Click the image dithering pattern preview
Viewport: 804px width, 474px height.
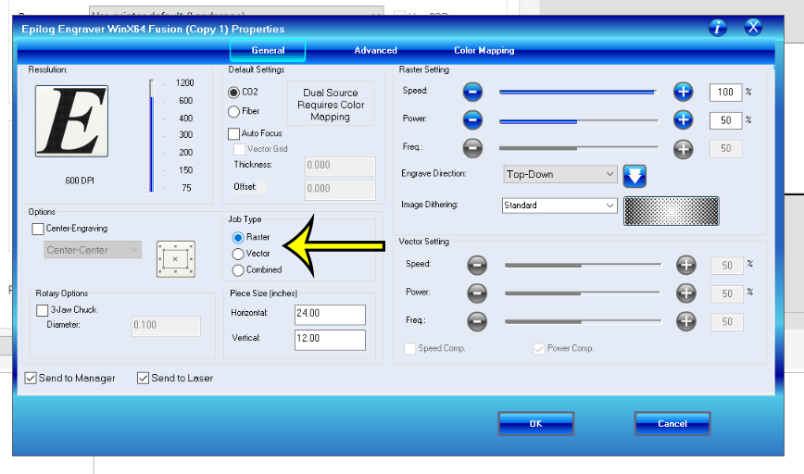672,210
